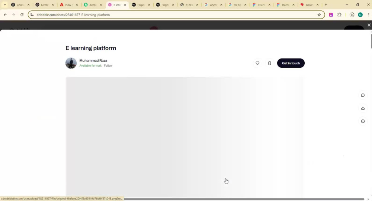Viewport: 372px width, 201px height.
Task: Open the tab search dropdown arrow
Action: point(4,5)
